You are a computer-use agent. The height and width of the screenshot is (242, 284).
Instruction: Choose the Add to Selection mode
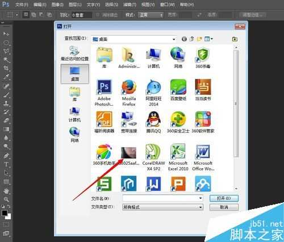click(x=34, y=15)
